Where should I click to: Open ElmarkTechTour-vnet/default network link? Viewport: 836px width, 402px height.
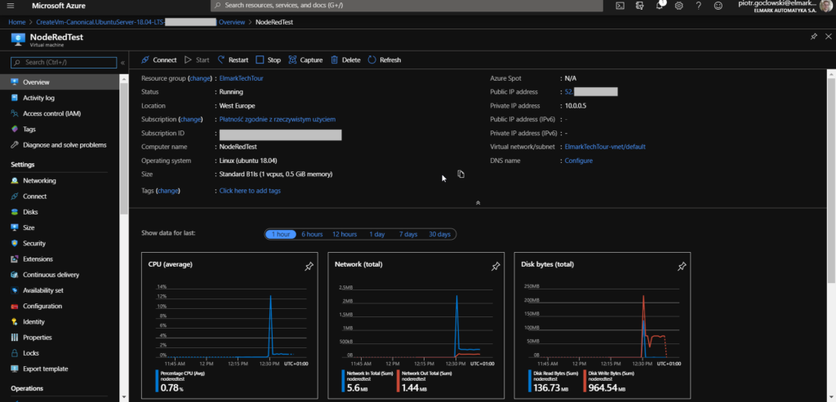tap(605, 147)
